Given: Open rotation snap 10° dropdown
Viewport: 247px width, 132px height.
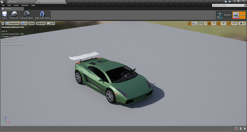Looking at the screenshot, I should coord(223,23).
